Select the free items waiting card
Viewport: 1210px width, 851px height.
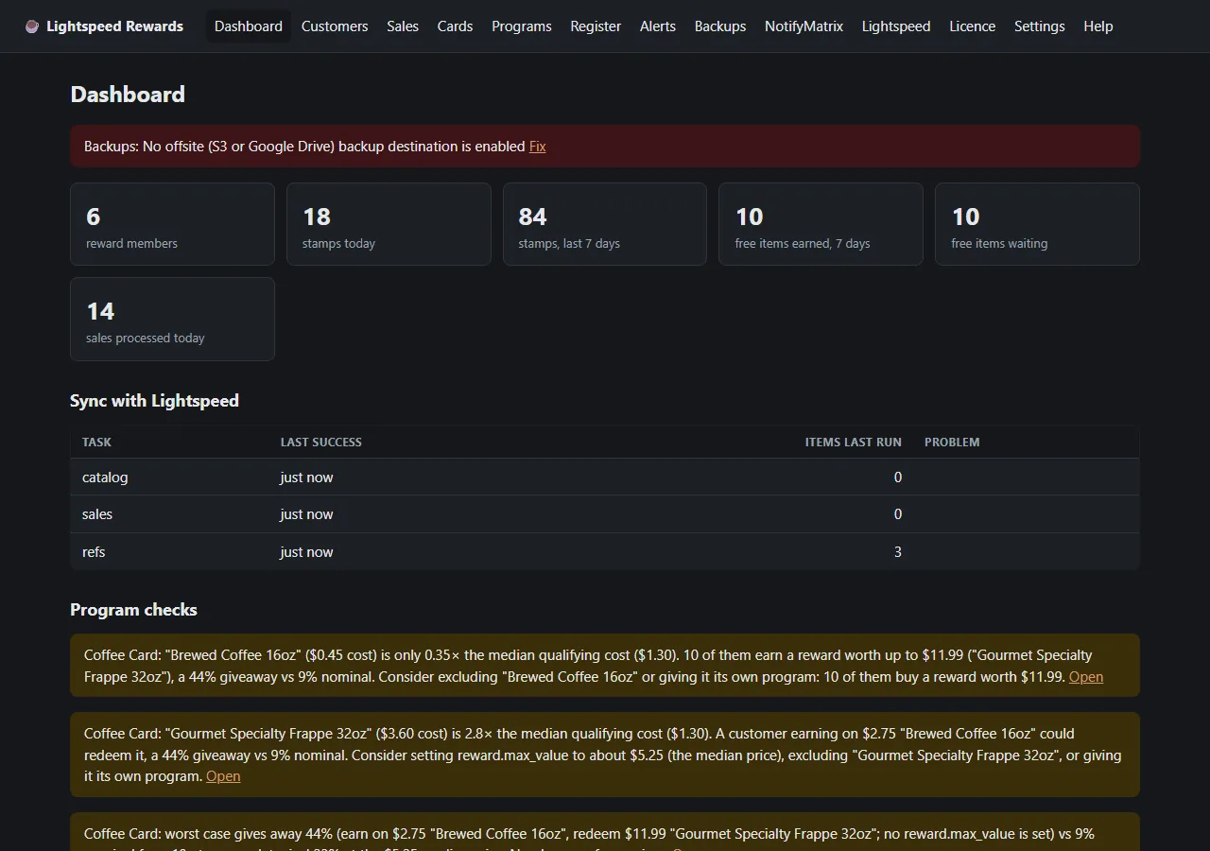pos(1037,224)
